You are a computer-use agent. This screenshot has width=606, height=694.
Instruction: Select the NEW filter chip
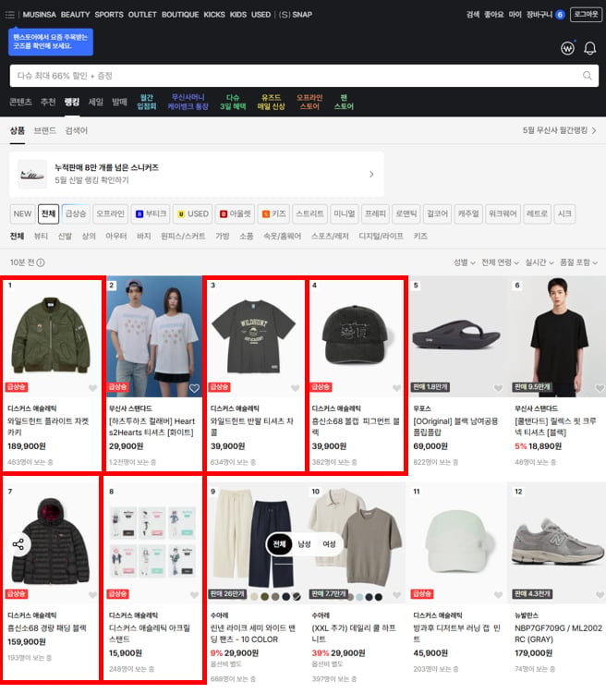pyautogui.click(x=22, y=213)
